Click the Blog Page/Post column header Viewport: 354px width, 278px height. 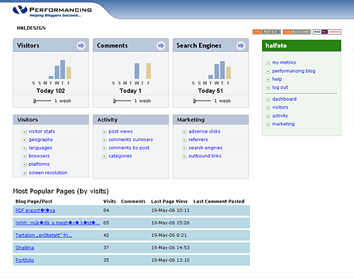(34, 201)
